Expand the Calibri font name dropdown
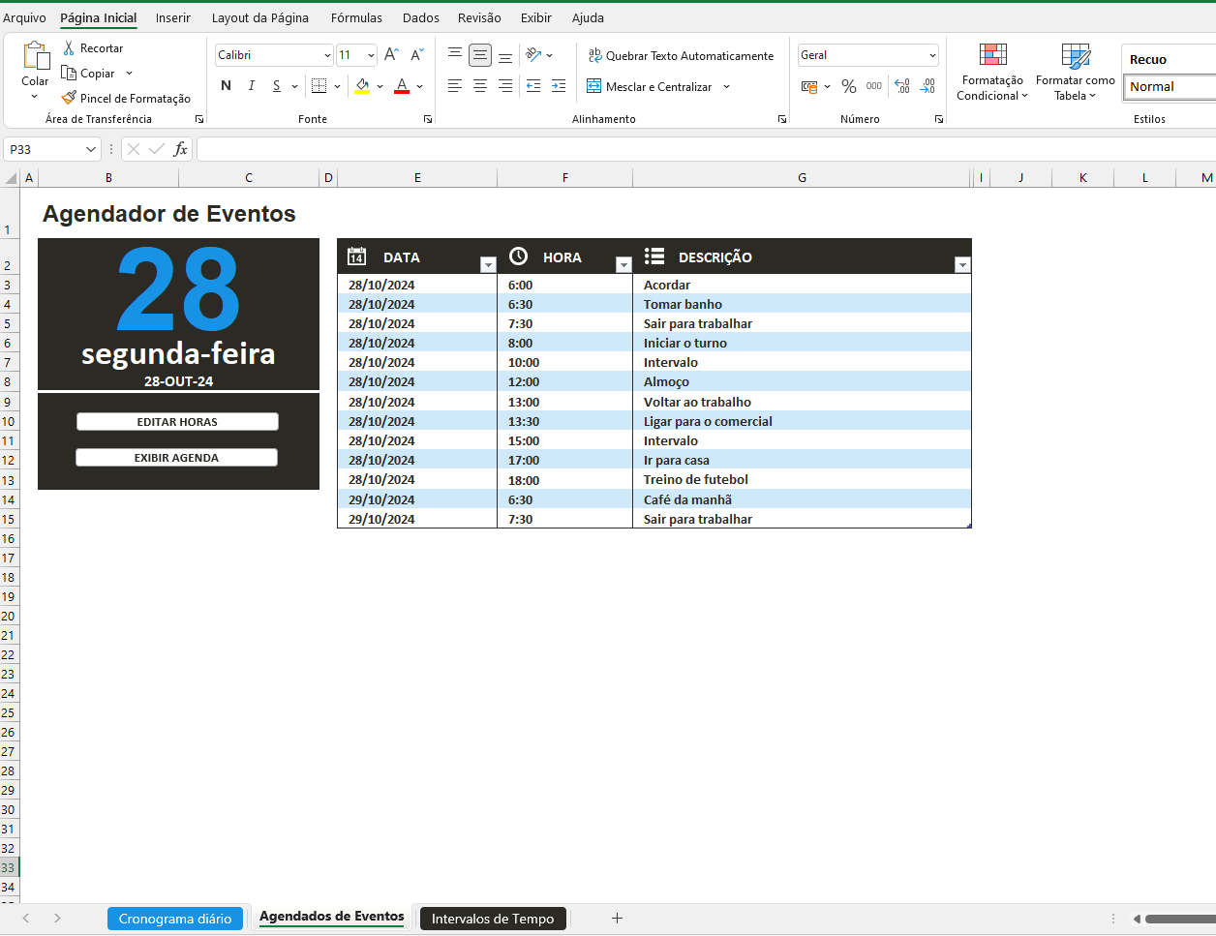 coord(327,56)
